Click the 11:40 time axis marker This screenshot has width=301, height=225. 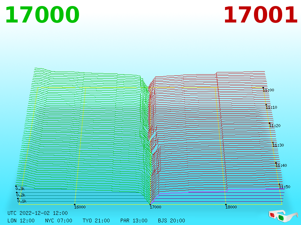tap(281, 165)
